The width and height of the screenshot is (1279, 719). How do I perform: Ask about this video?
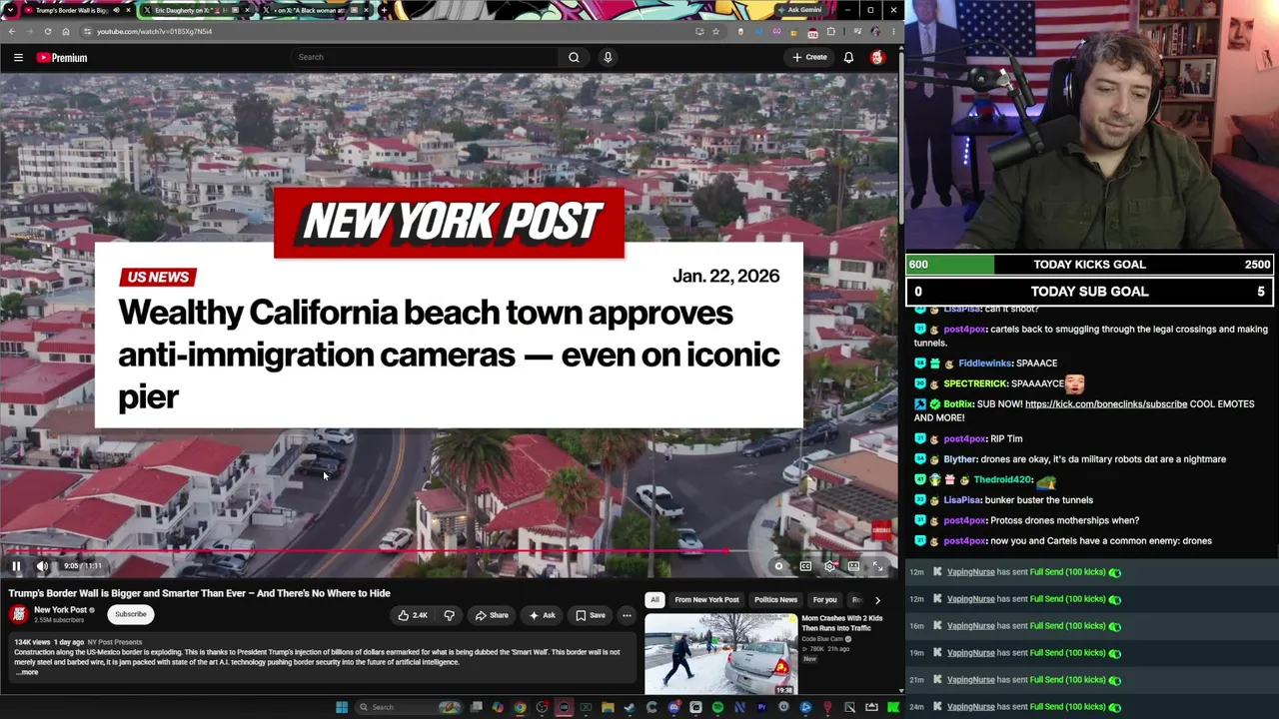(543, 615)
